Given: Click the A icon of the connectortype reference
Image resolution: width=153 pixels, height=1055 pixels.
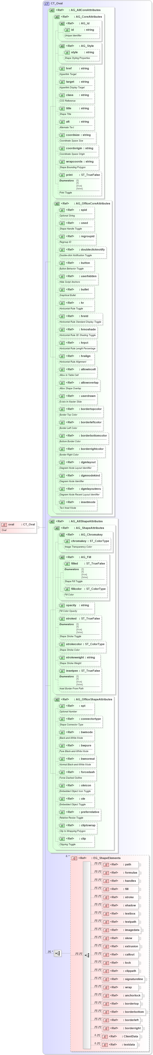Looking at the screenshot, I should (62, 719).
